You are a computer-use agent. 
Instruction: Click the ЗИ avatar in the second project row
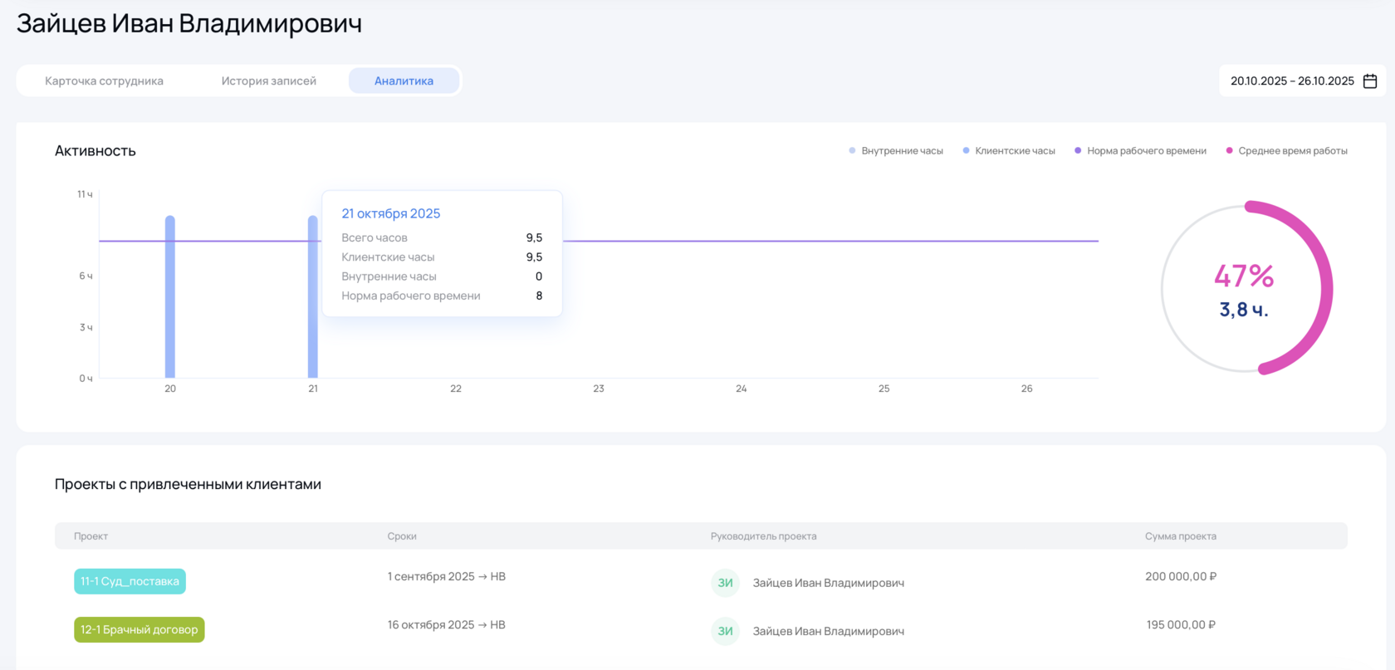pyautogui.click(x=725, y=631)
